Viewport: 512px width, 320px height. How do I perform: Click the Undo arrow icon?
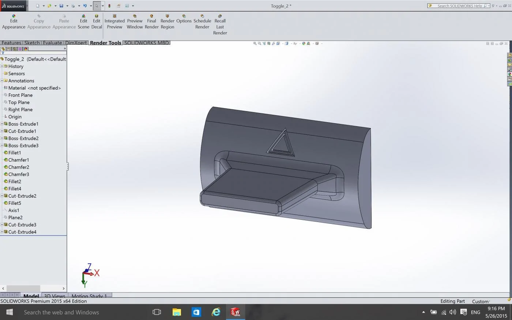pos(85,6)
